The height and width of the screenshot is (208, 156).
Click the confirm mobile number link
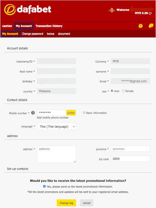tap(71, 113)
